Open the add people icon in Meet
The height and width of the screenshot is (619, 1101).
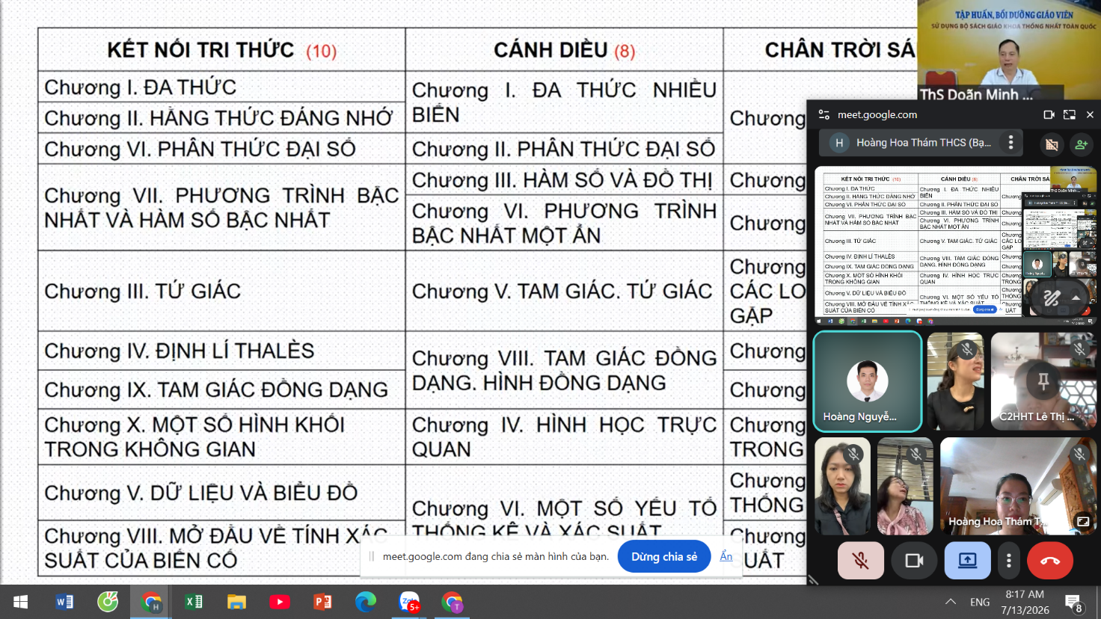1081,144
